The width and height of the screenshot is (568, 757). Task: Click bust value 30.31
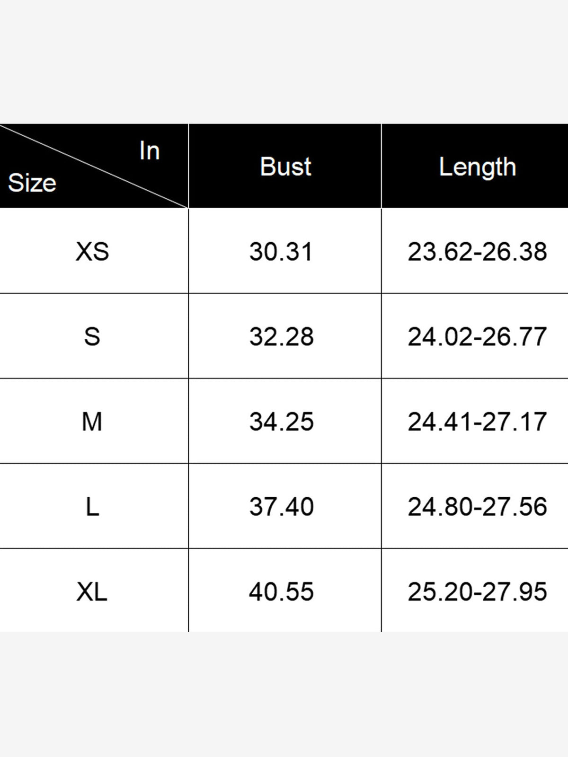tap(281, 251)
